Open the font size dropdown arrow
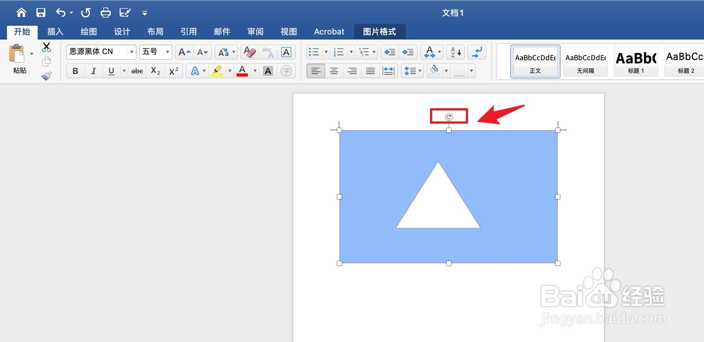704x342 pixels. [x=168, y=52]
